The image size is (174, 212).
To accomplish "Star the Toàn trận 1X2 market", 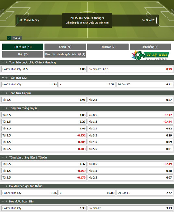I will click(x=6, y=78).
